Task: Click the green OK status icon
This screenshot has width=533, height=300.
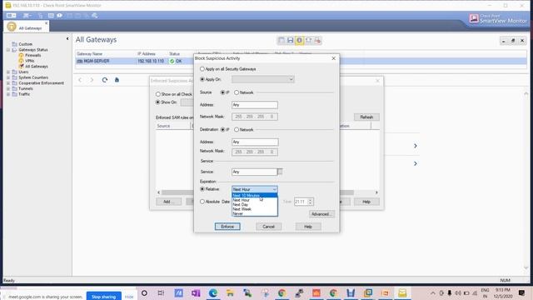Action: [172, 61]
